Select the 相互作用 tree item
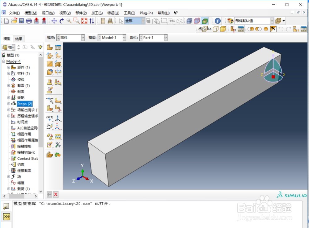Image resolution: width=309 pixels, height=228 pixels. pos(24,134)
